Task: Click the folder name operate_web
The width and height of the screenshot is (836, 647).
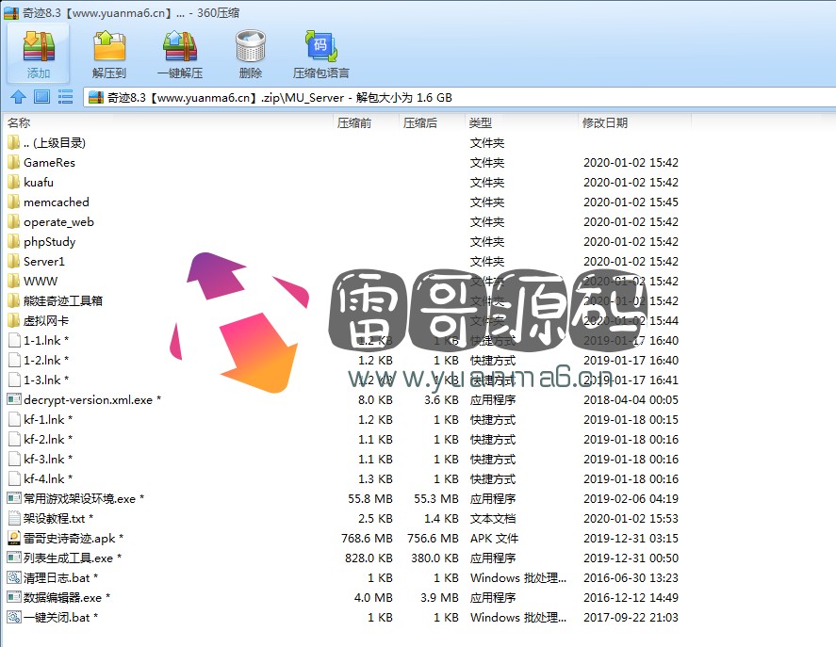Action: tap(58, 222)
